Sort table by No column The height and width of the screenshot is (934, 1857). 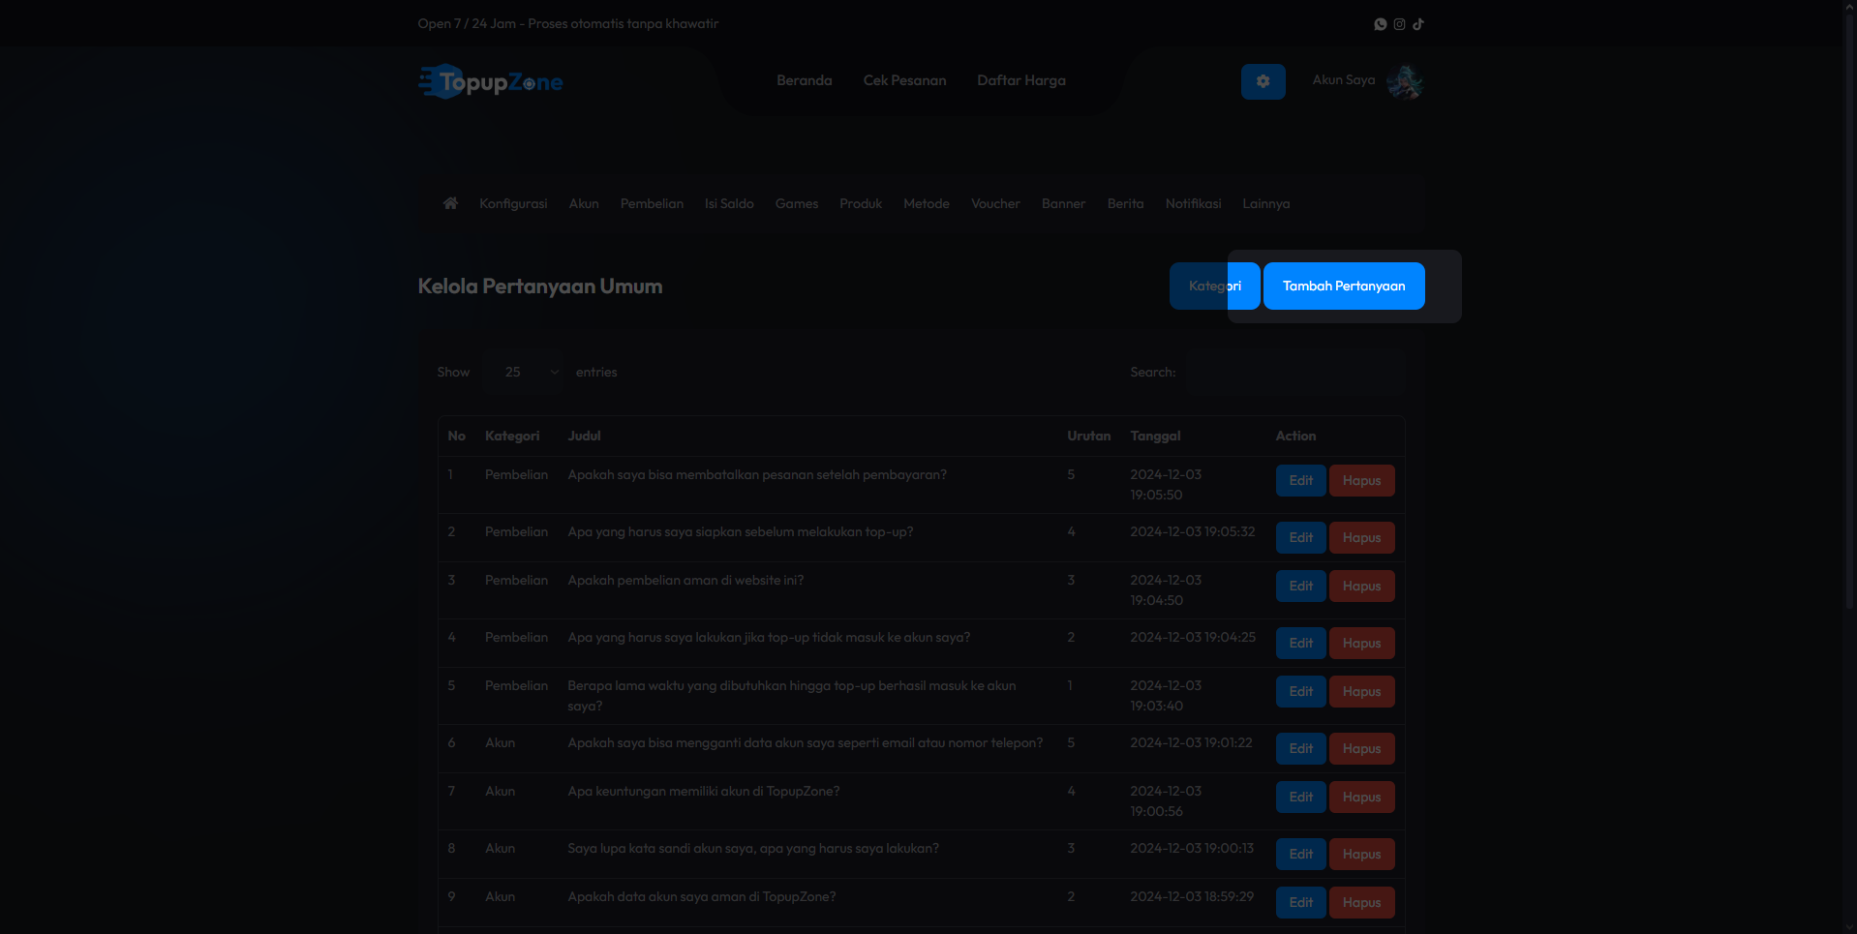(457, 437)
